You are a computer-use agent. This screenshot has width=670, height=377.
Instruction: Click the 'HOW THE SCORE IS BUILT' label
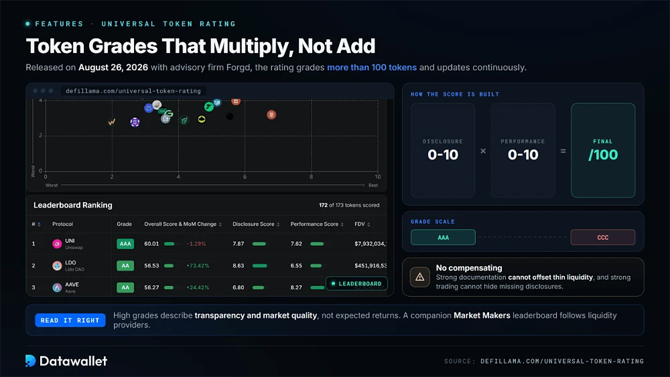(x=455, y=94)
